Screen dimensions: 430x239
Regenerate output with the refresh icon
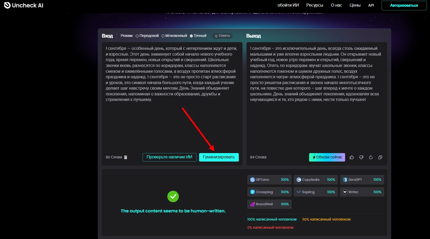[x=371, y=157]
